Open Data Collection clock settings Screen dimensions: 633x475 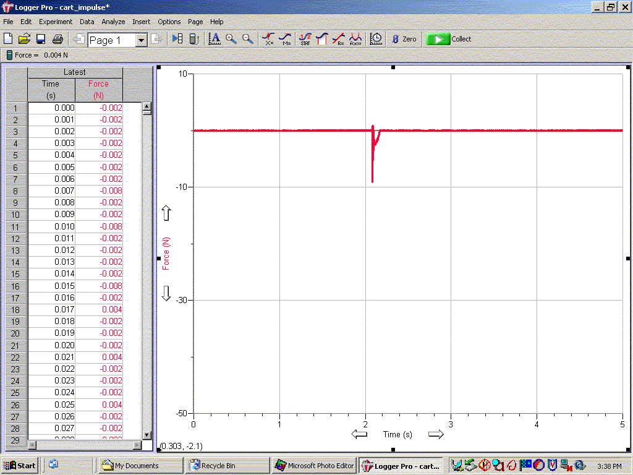click(x=376, y=39)
